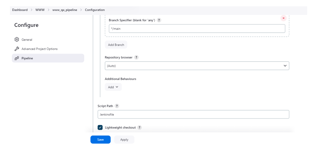Open help for Script Path

pyautogui.click(x=117, y=106)
